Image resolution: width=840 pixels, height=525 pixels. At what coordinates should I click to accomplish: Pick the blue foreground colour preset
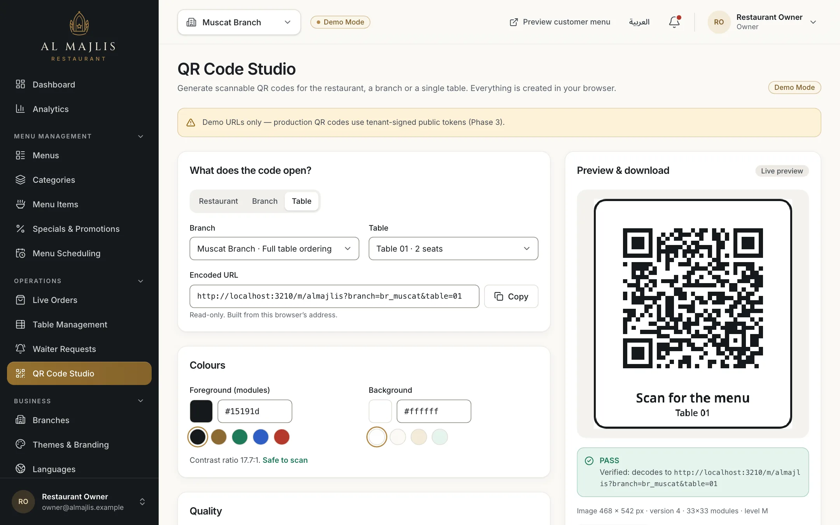261,437
